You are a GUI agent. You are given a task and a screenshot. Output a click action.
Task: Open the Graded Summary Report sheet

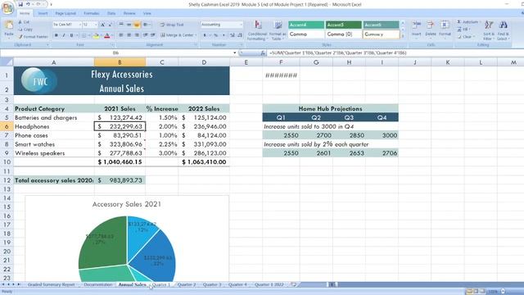coord(51,284)
